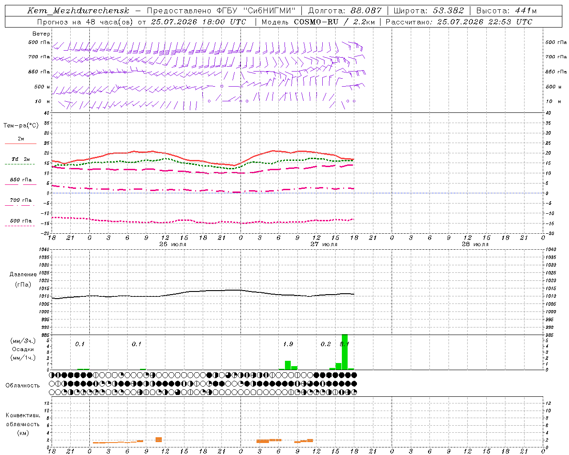
Task: Pick the Td 2м dew point legend entry
Action: [x=20, y=159]
